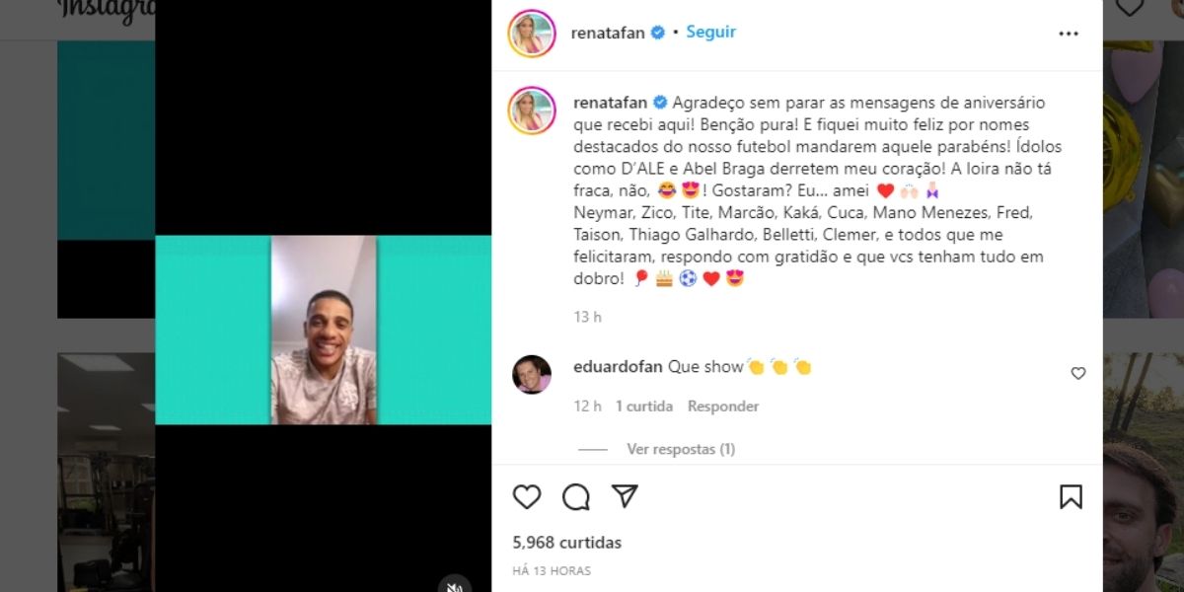Unmute the video with the speaker icon
The image size is (1184, 592).
455,586
